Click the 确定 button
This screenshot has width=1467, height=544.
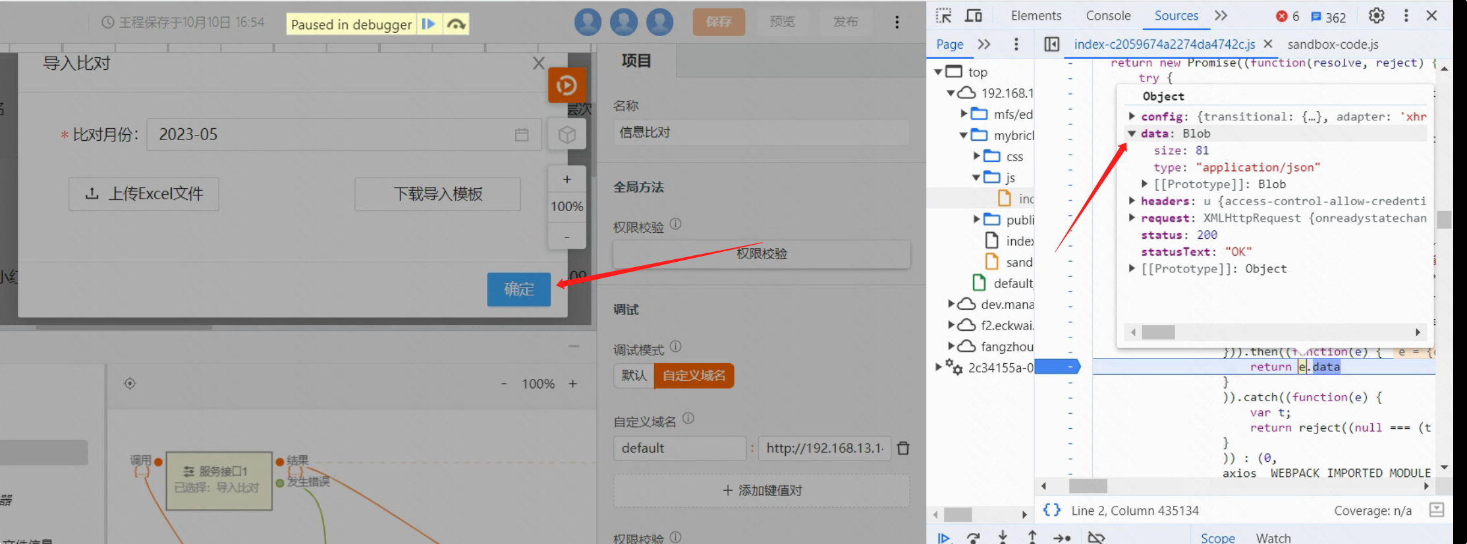point(519,289)
